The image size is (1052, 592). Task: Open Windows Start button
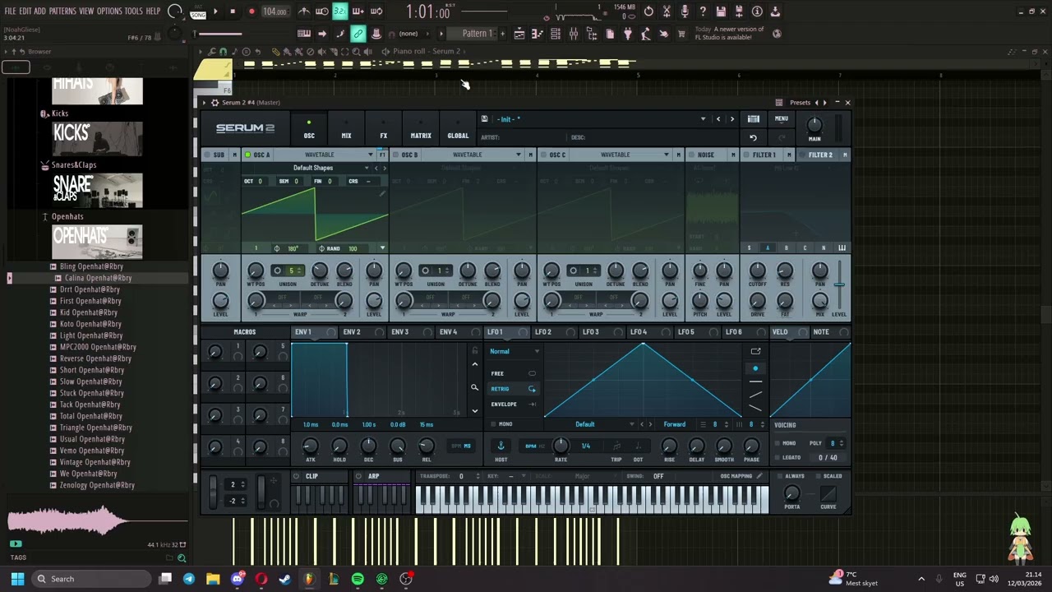pyautogui.click(x=17, y=579)
